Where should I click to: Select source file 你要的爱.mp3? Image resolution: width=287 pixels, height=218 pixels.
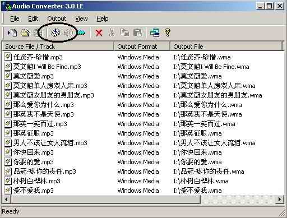pos(34,162)
